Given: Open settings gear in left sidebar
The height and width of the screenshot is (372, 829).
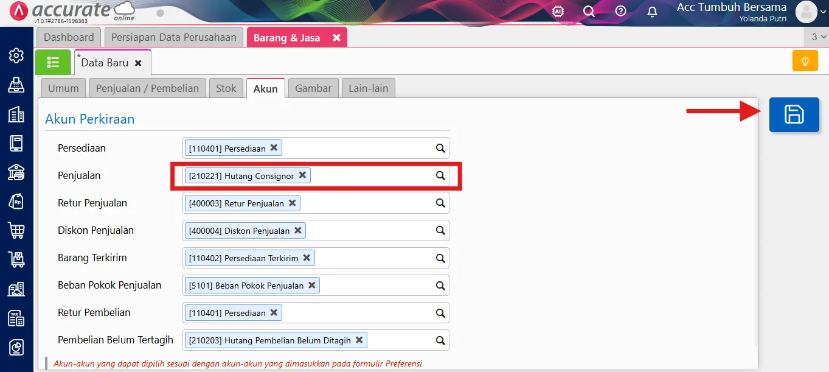Looking at the screenshot, I should pyautogui.click(x=16, y=56).
